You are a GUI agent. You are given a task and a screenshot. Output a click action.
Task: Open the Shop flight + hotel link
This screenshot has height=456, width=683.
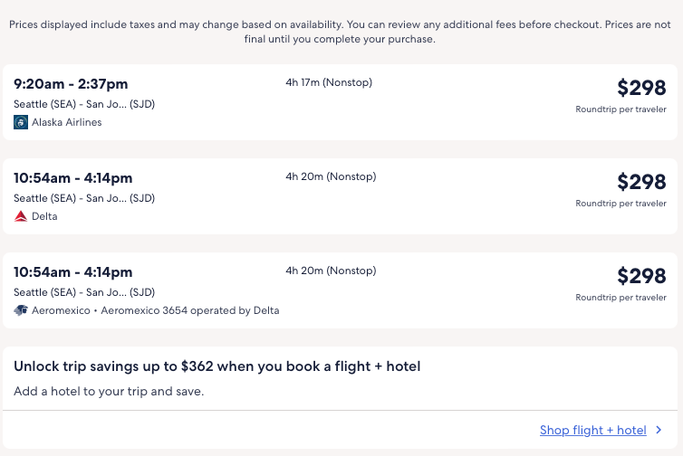click(592, 431)
